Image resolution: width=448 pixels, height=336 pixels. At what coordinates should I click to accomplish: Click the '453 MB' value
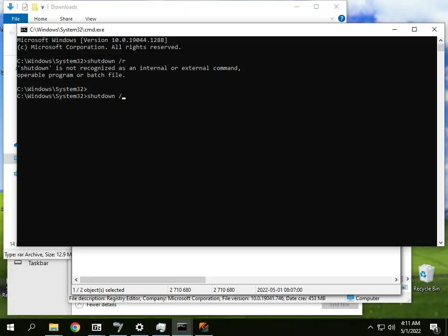[x=317, y=298]
